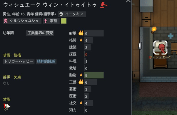Image resolution: width=177 pixels, height=115 pixels.
Task: Click the wall torch in the room
Action: (x=154, y=30)
